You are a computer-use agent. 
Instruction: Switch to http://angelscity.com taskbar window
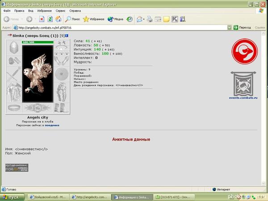point(90,197)
